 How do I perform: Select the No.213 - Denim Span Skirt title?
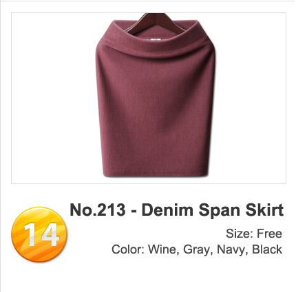(177, 210)
